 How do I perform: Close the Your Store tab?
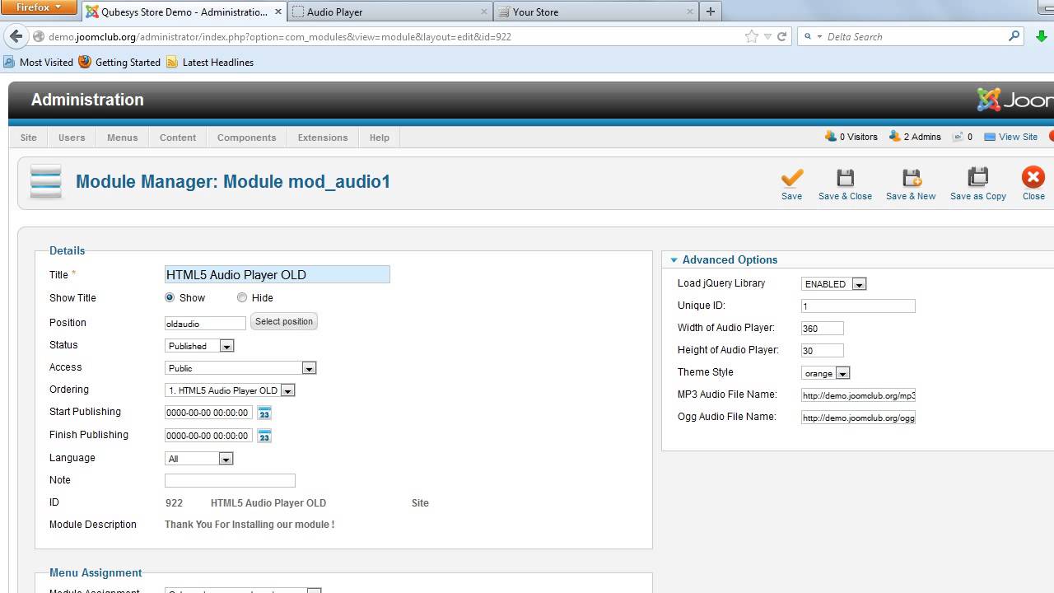pyautogui.click(x=690, y=12)
